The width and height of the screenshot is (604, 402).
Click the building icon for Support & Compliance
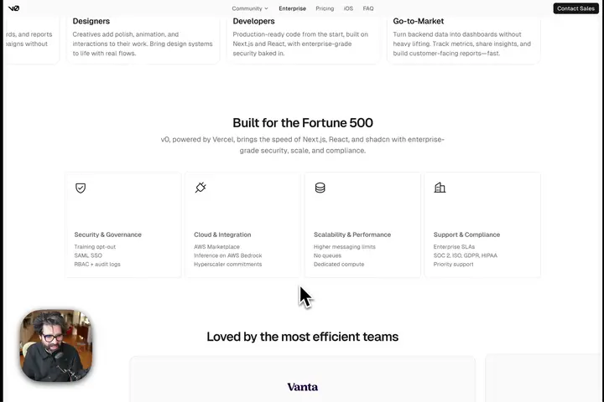point(440,188)
